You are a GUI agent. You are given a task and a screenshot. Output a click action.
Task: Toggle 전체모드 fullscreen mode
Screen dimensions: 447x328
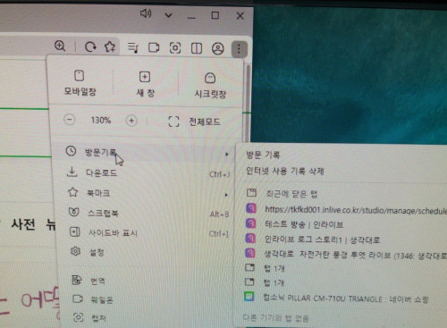pyautogui.click(x=194, y=122)
